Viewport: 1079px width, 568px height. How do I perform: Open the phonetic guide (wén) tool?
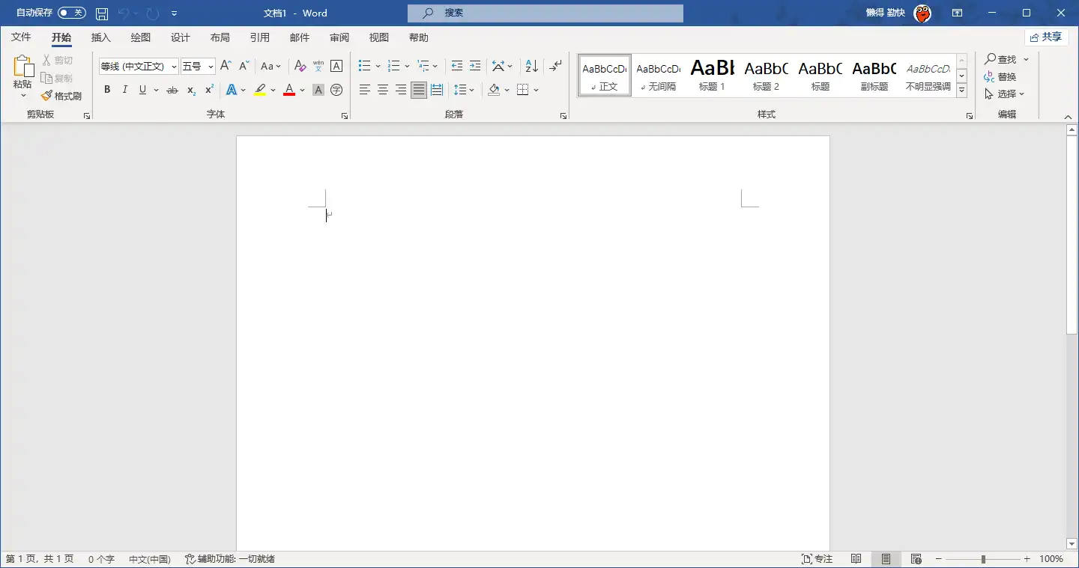[x=318, y=66]
